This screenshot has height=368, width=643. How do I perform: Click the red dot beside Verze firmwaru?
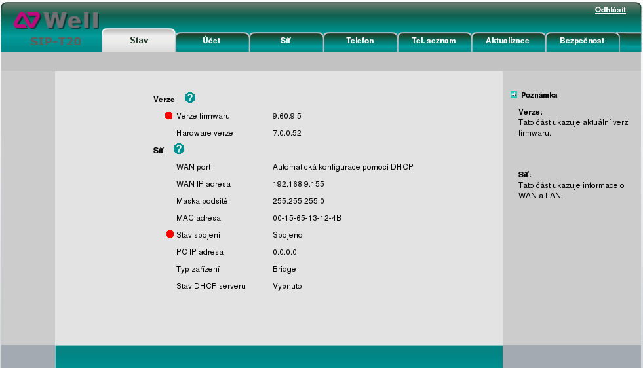click(169, 116)
